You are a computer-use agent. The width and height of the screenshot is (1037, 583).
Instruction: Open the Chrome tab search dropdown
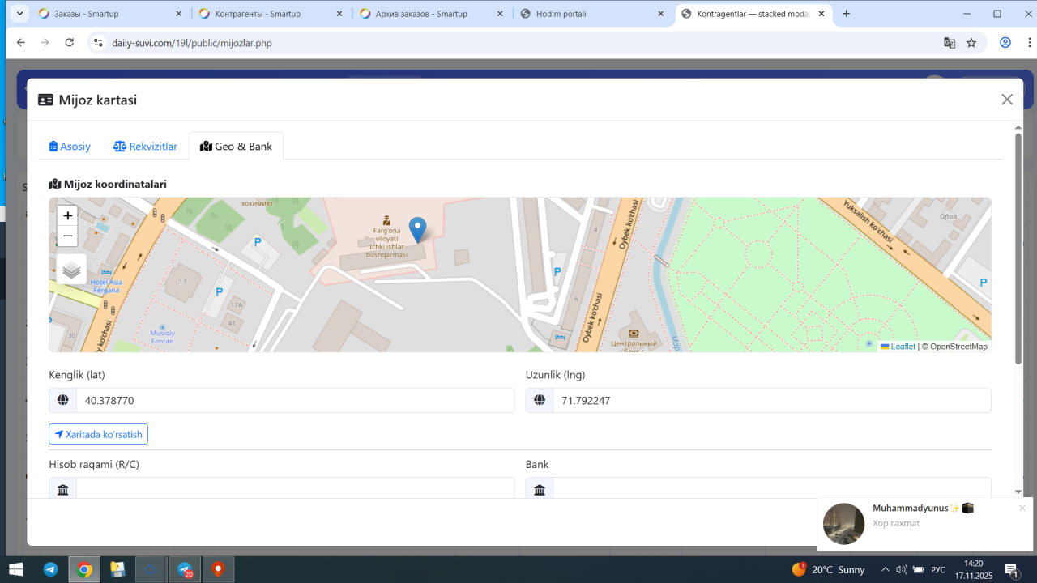tap(20, 14)
